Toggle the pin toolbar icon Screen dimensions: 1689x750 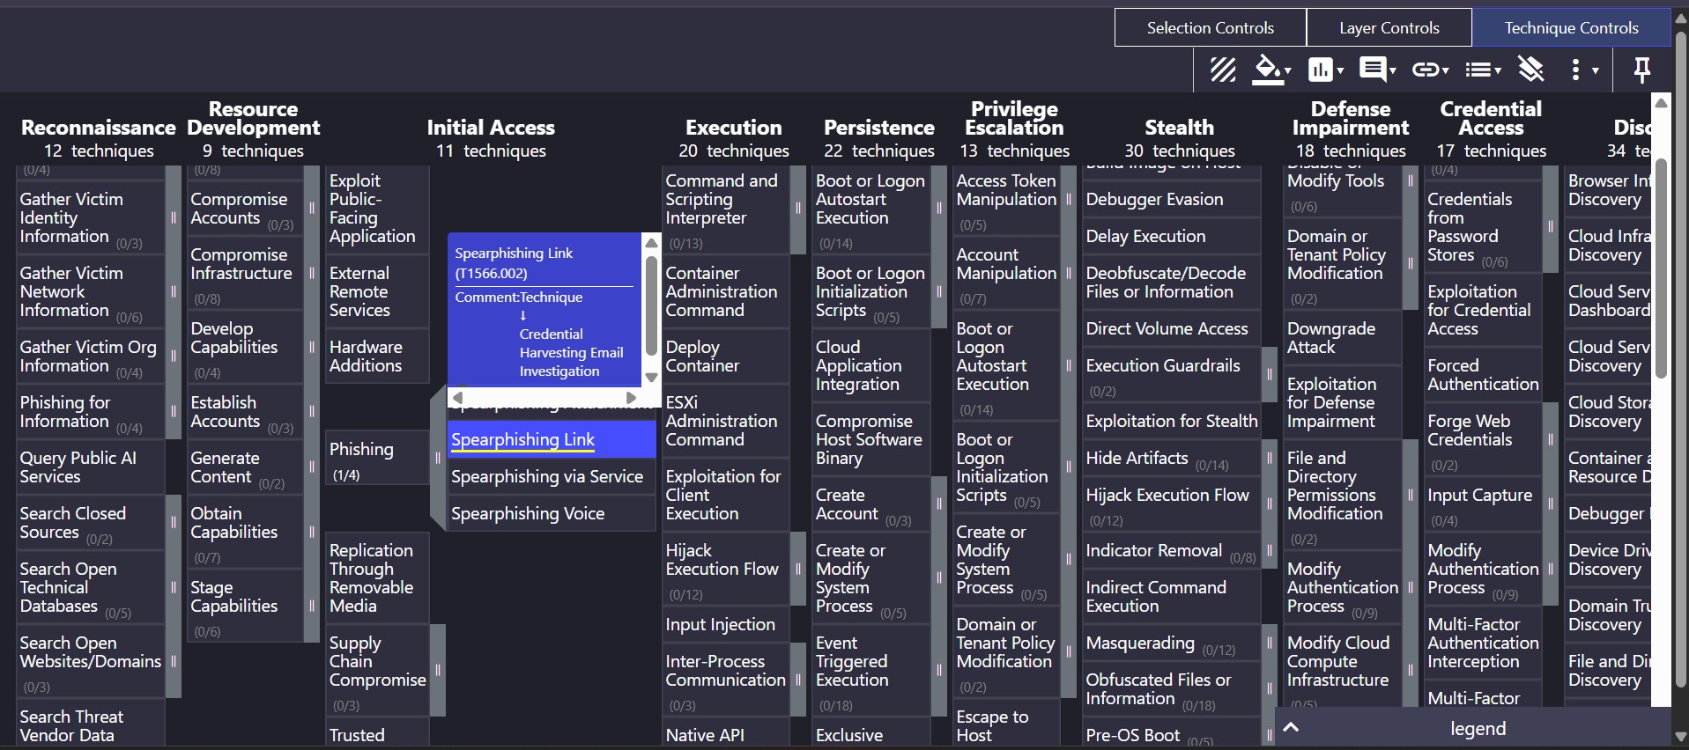1642,70
